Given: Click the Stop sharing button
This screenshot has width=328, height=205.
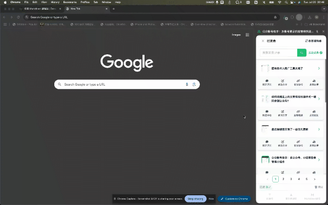Looking at the screenshot, I should [195, 199].
